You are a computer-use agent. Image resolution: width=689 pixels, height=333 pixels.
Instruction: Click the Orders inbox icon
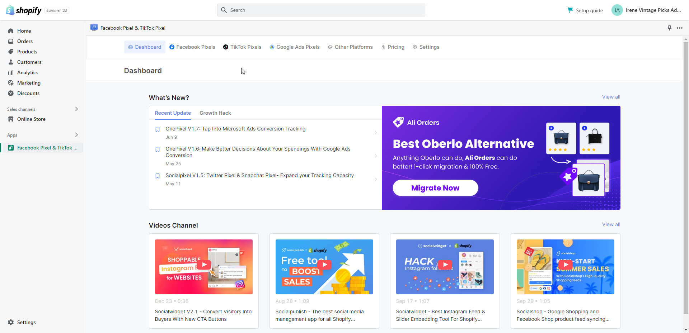[x=11, y=41]
